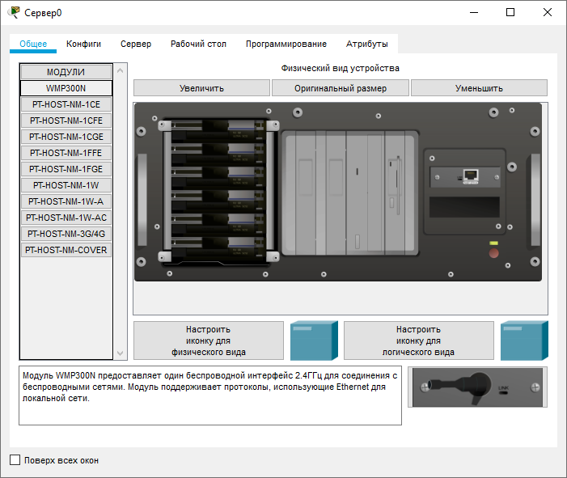Click the logical view device icon preview
Image resolution: width=567 pixels, height=478 pixels.
524,341
